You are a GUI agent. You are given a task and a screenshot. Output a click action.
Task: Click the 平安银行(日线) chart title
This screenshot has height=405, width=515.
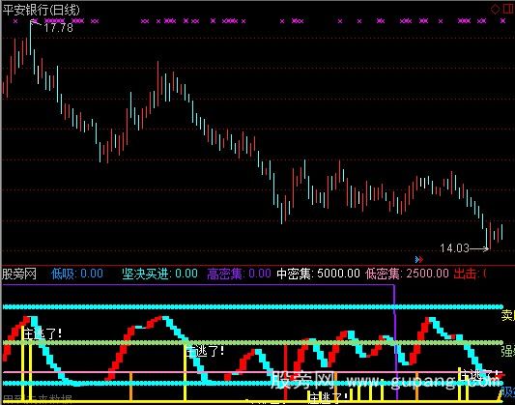pos(41,10)
